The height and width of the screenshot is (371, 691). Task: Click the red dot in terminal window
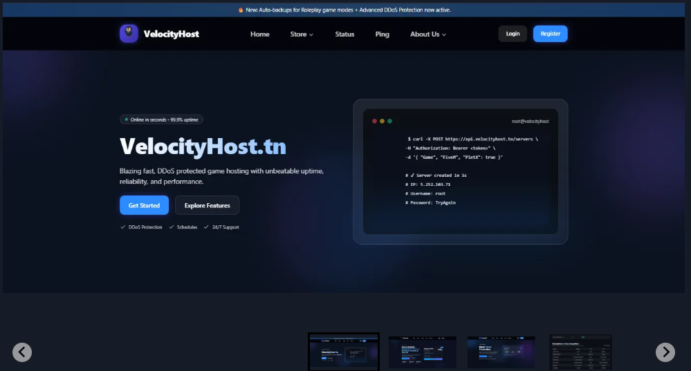(375, 121)
